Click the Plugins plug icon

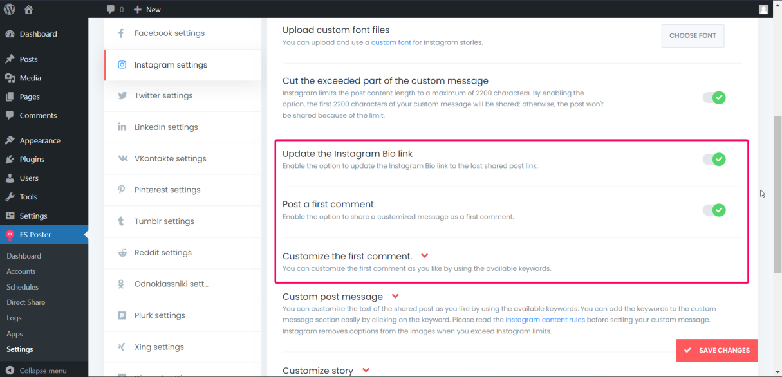click(10, 159)
